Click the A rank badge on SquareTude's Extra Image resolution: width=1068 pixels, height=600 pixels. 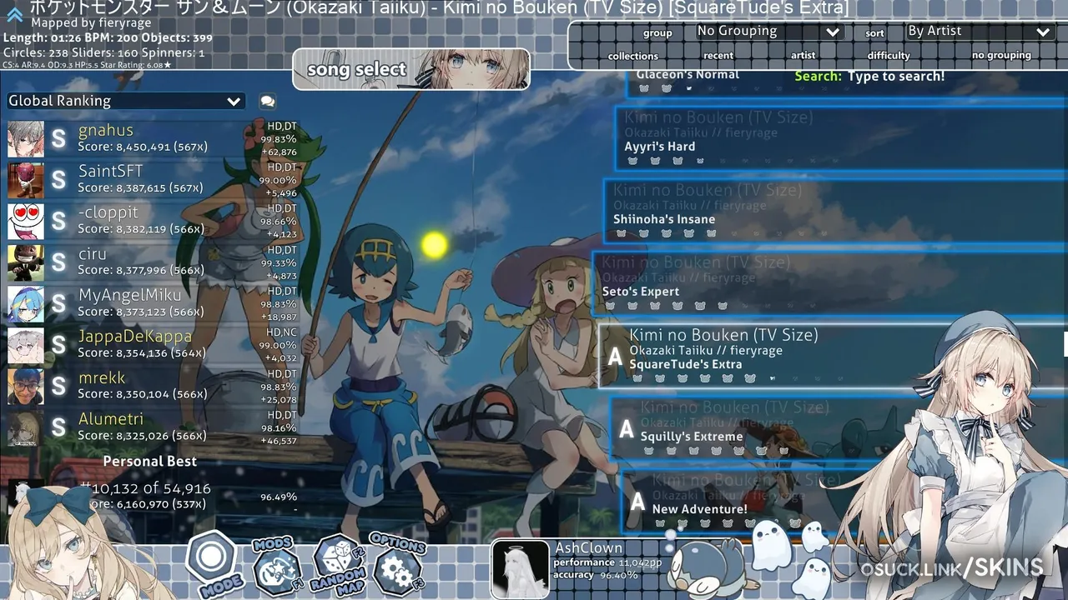(x=615, y=357)
